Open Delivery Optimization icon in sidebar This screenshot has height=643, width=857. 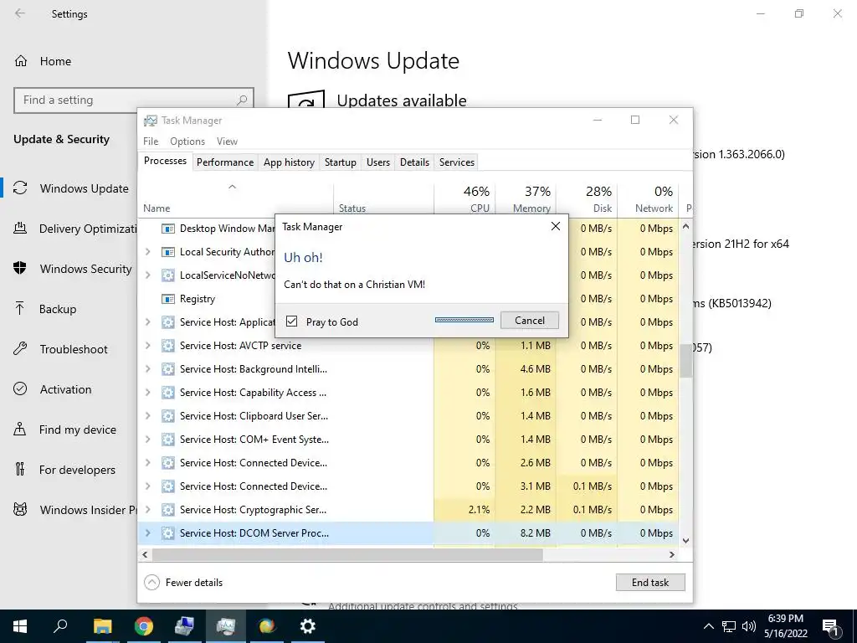click(20, 229)
